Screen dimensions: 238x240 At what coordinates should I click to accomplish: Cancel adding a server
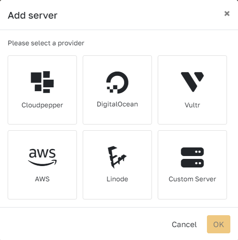coord(184,224)
